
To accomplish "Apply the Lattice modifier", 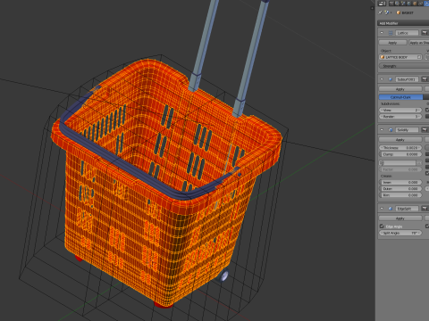I will tap(392, 43).
